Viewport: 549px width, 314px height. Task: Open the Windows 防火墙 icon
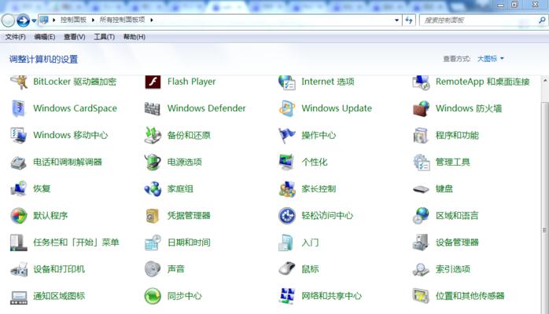[x=421, y=108]
